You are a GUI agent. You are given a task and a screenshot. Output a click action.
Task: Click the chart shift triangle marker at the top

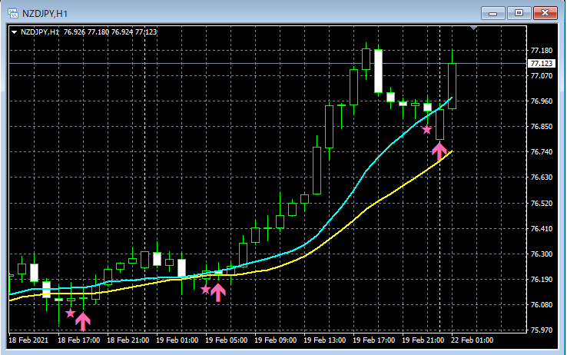[473, 28]
